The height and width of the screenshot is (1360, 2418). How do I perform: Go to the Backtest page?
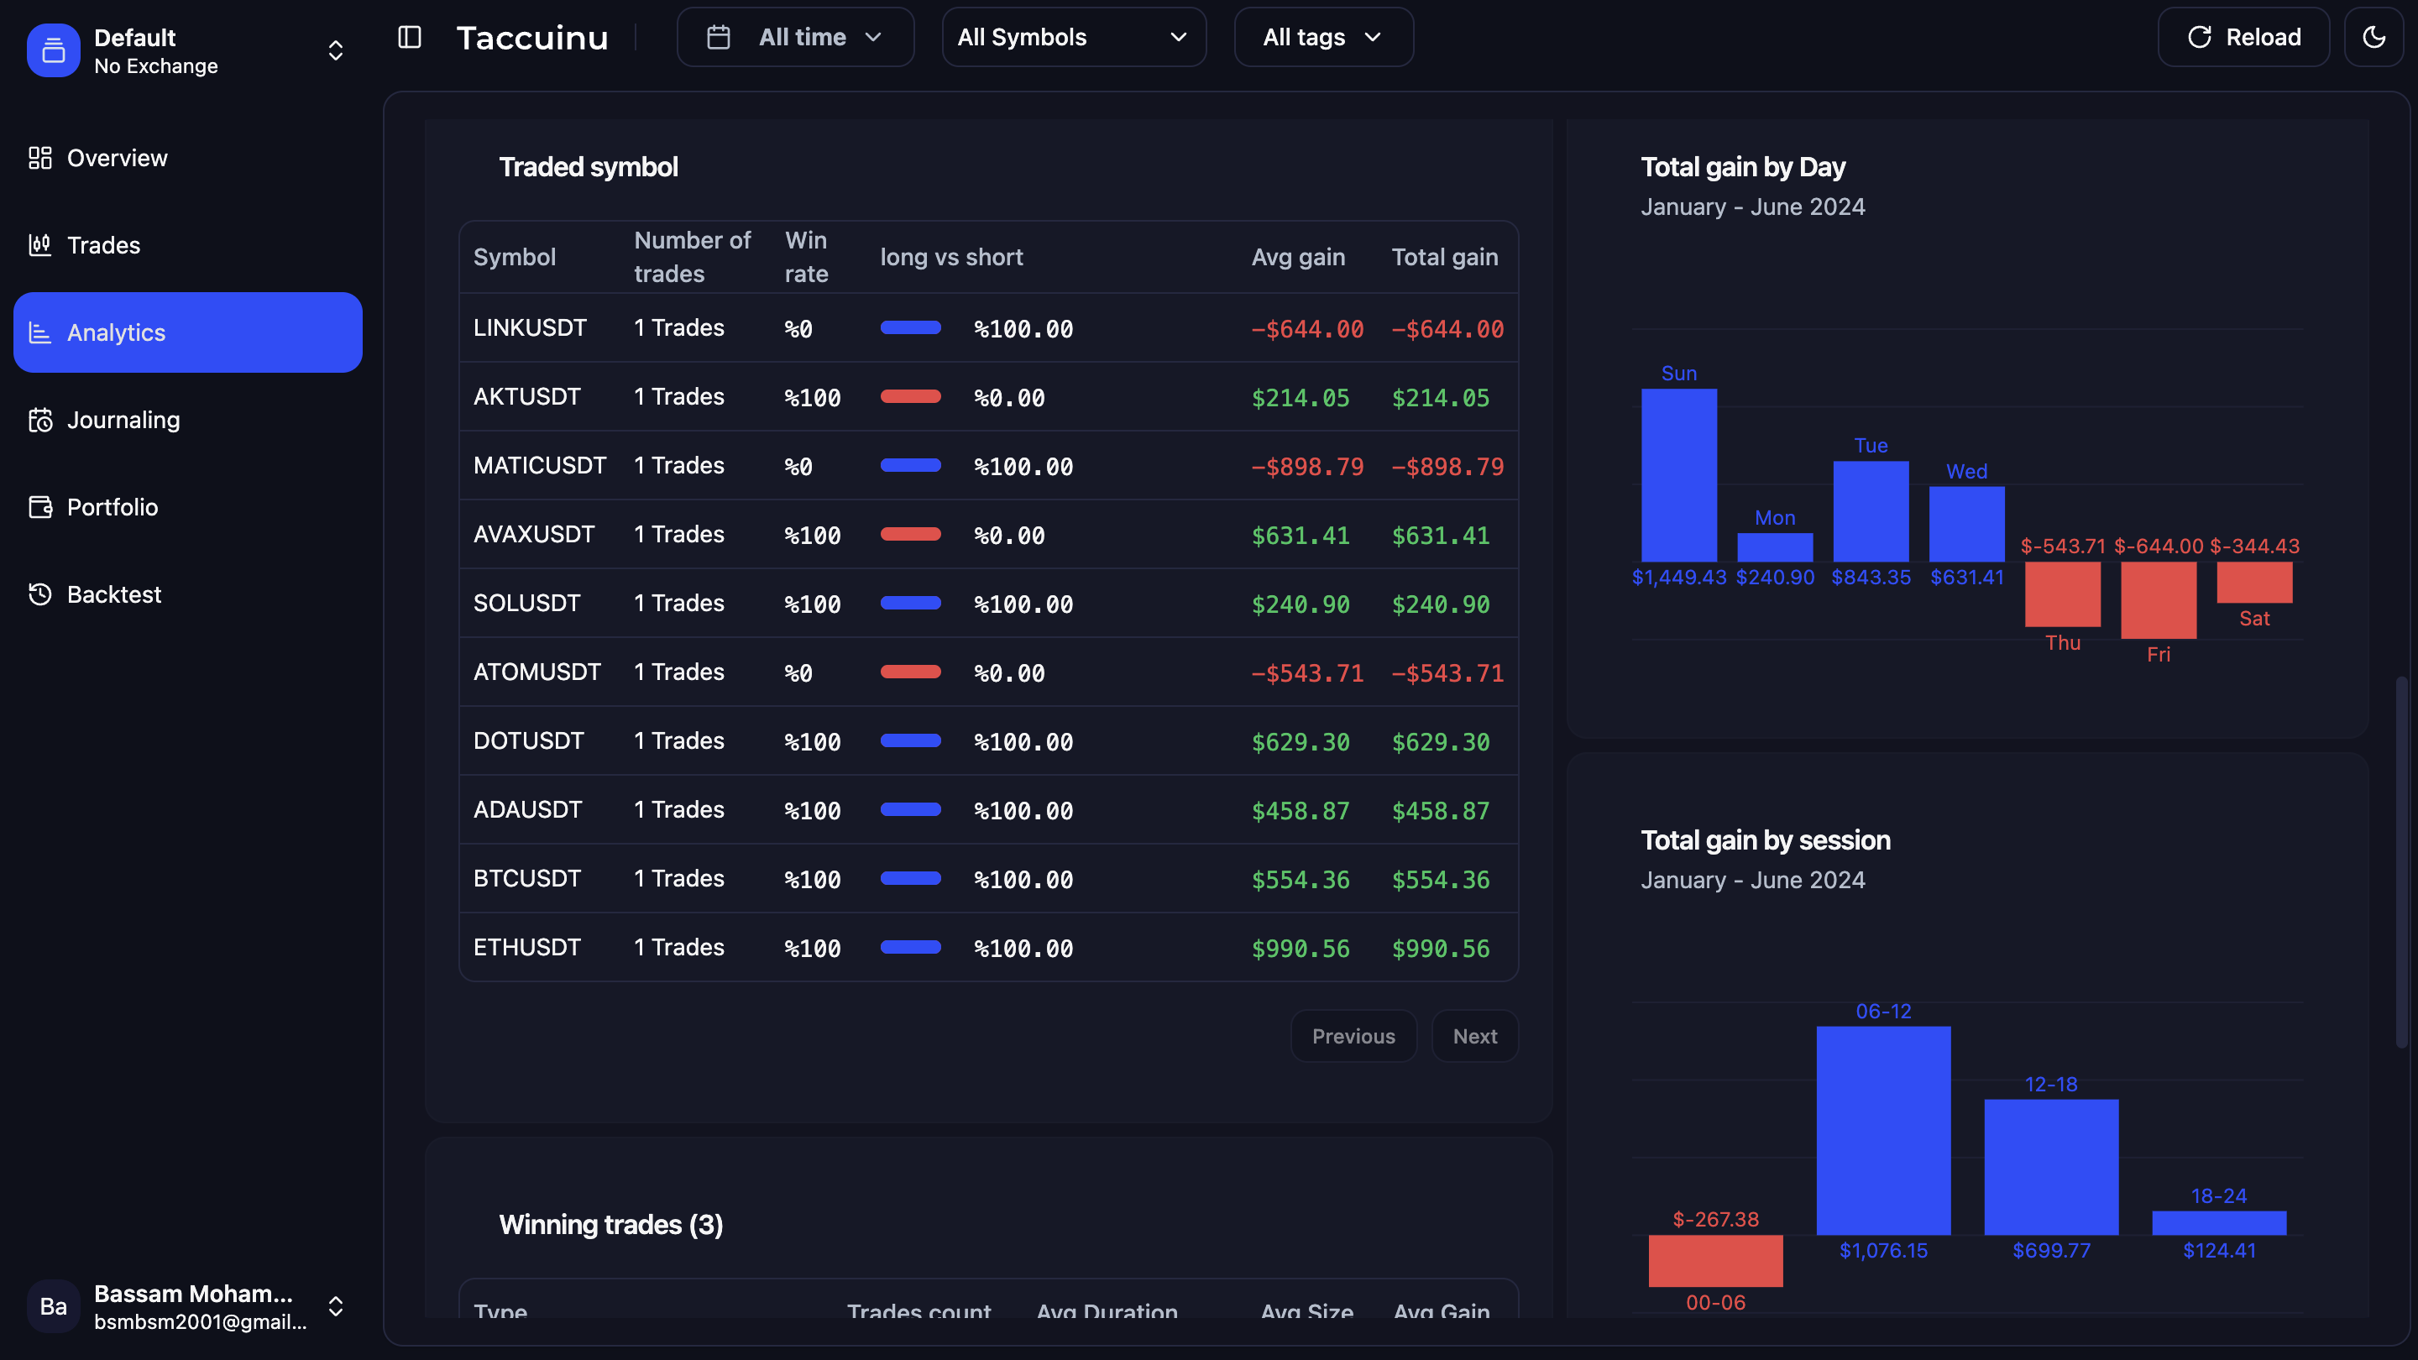(x=113, y=594)
